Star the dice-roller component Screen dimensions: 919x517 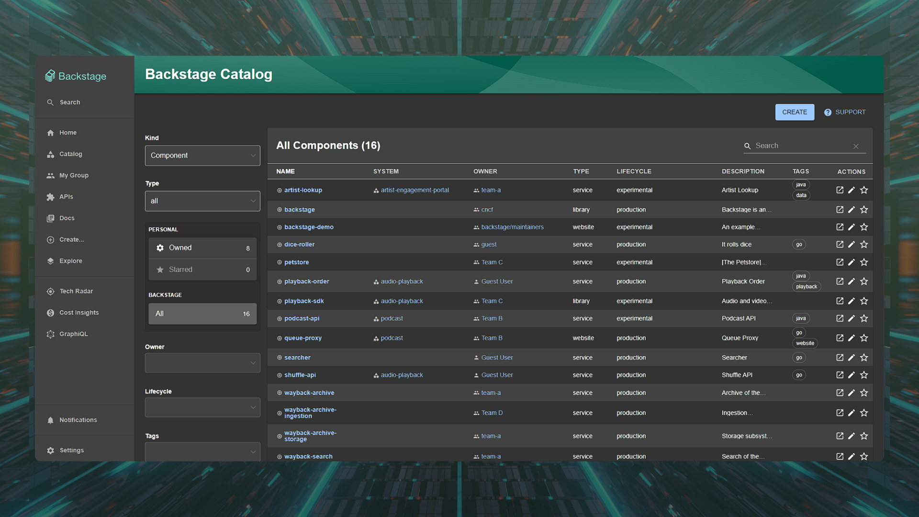click(x=864, y=245)
